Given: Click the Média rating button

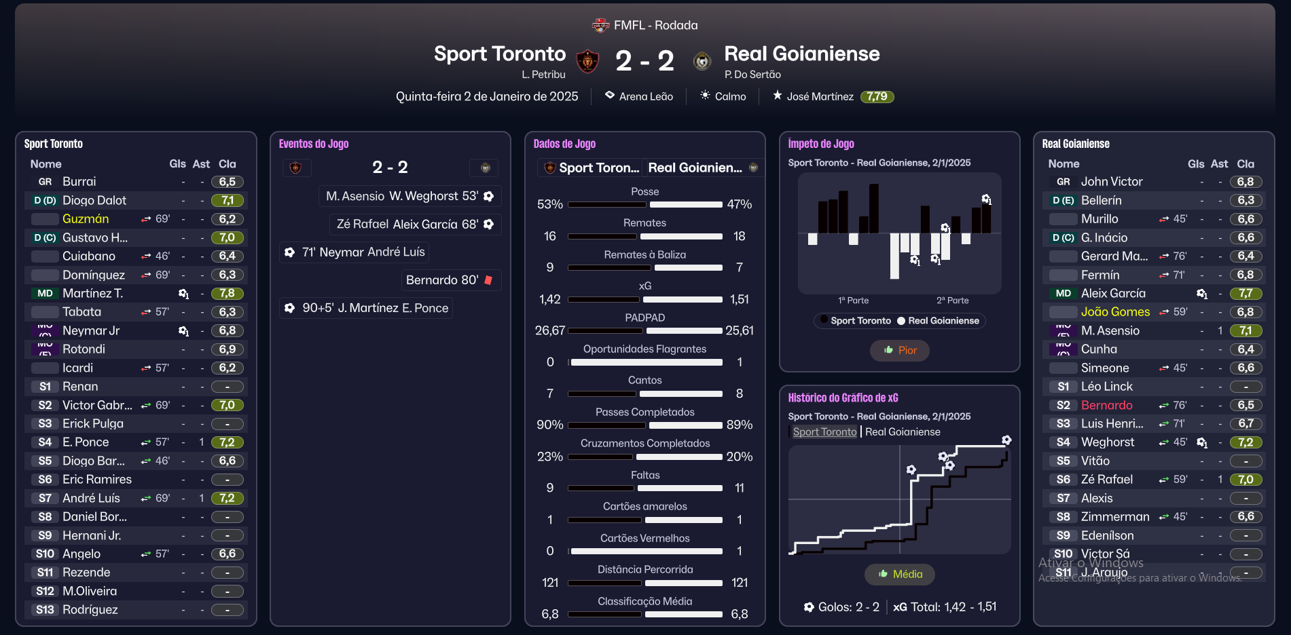Looking at the screenshot, I should 900,575.
